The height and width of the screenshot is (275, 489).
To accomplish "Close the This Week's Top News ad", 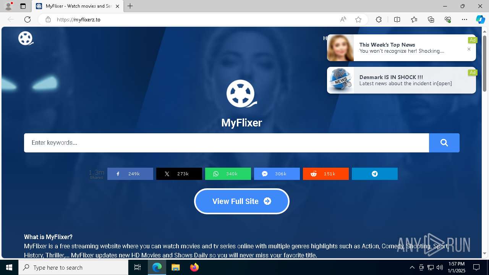I will (x=469, y=49).
